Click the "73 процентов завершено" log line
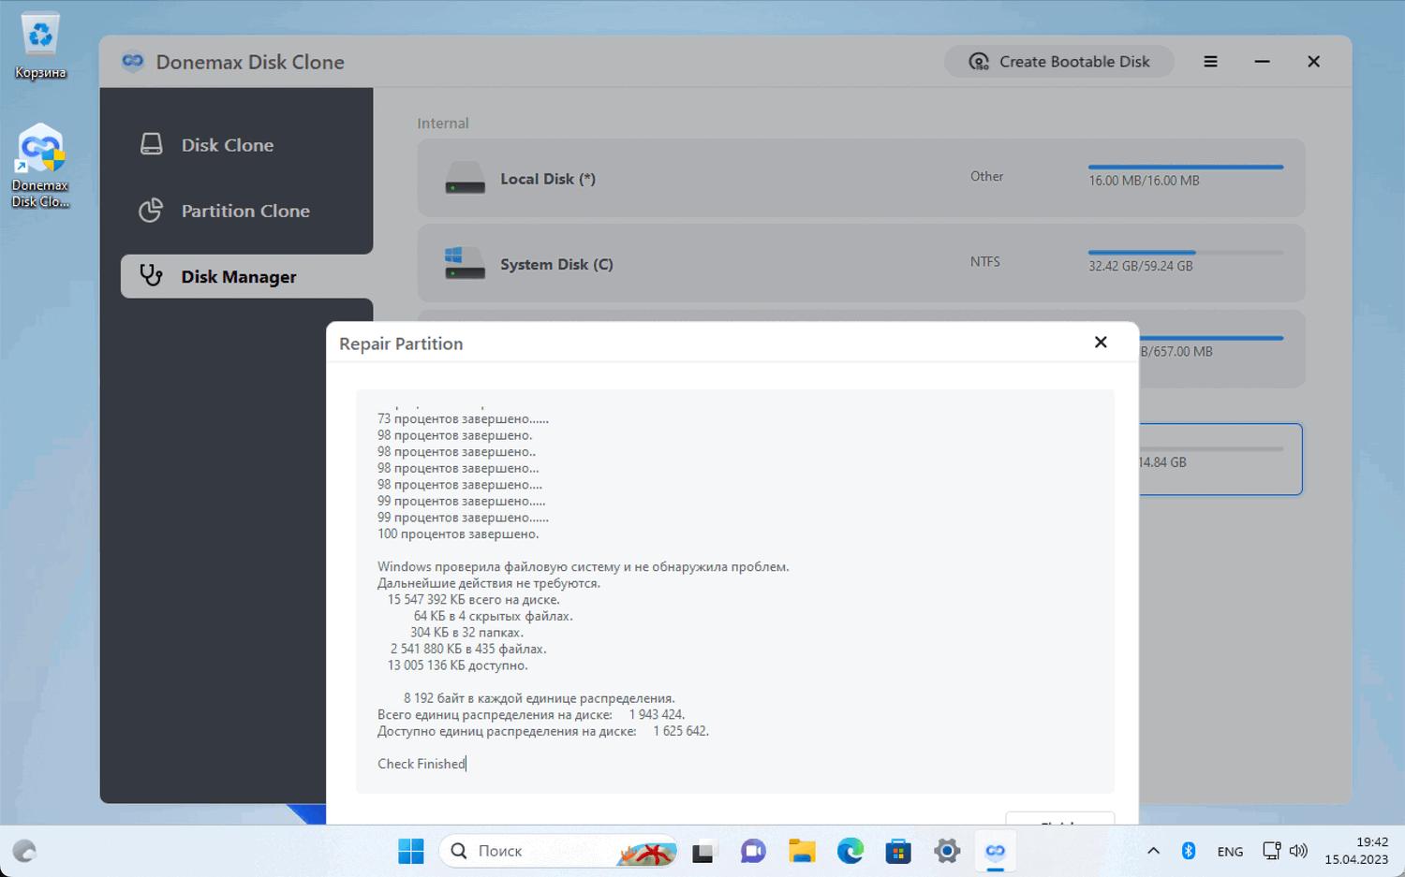Image resolution: width=1405 pixels, height=877 pixels. tap(464, 418)
